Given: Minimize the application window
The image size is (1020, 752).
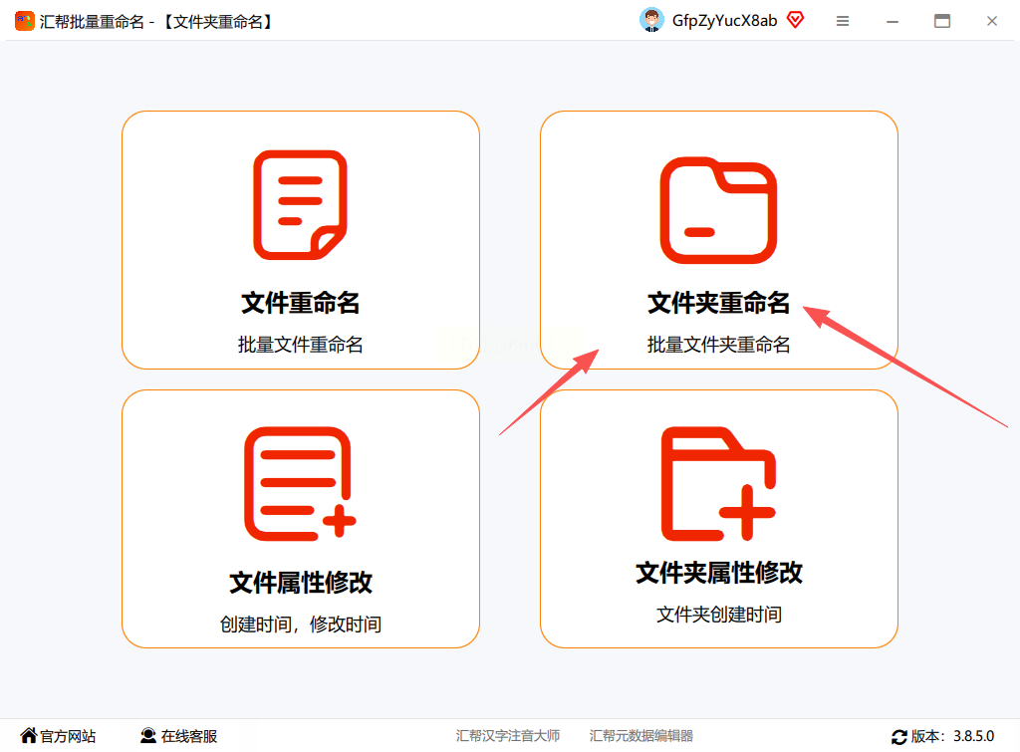Looking at the screenshot, I should click(x=892, y=22).
